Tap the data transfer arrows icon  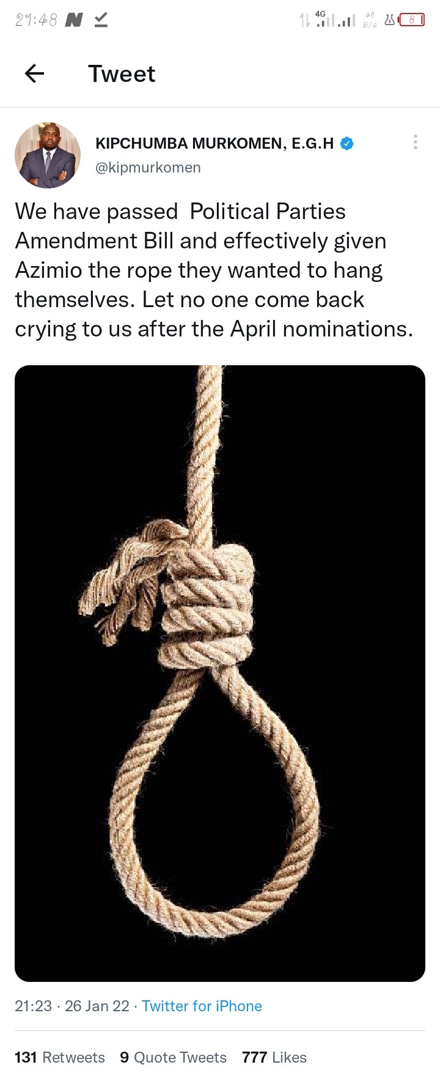point(305,20)
